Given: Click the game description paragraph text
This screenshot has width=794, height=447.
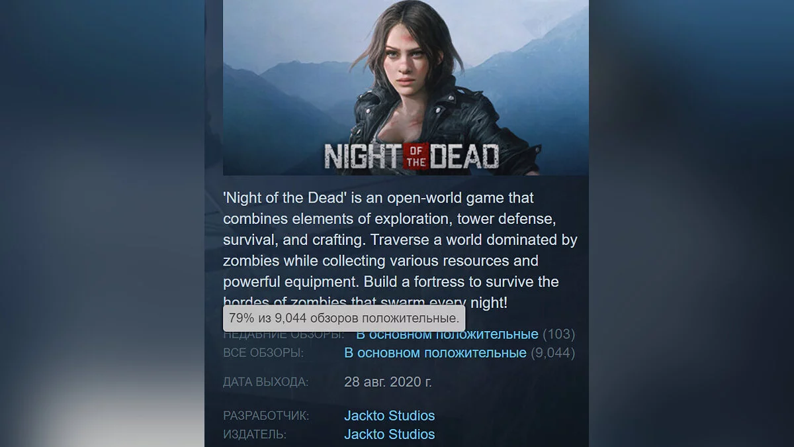Looking at the screenshot, I should [x=400, y=250].
